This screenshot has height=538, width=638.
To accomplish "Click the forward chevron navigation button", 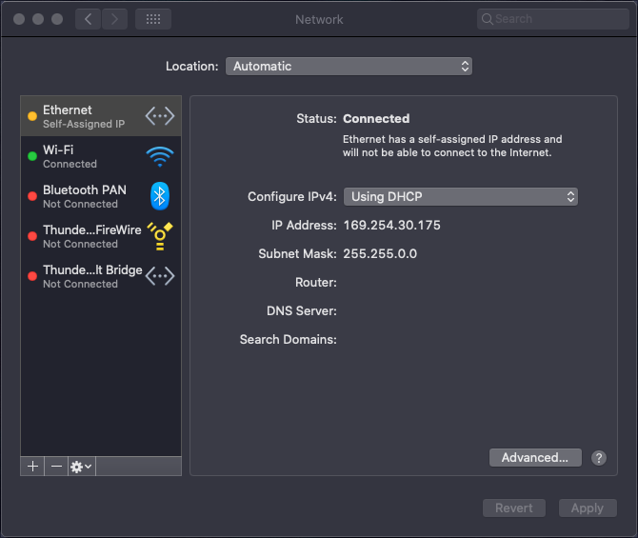I will (114, 19).
